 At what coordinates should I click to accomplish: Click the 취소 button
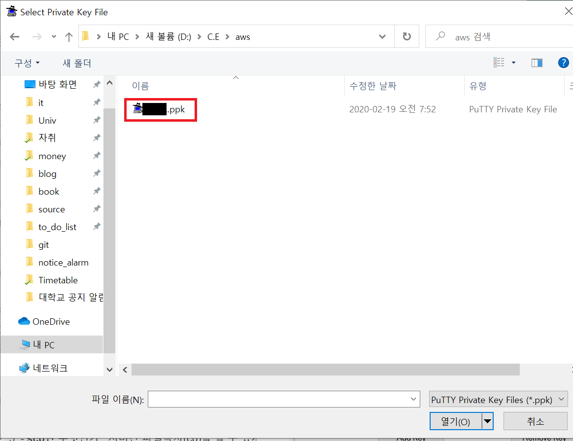(x=535, y=422)
